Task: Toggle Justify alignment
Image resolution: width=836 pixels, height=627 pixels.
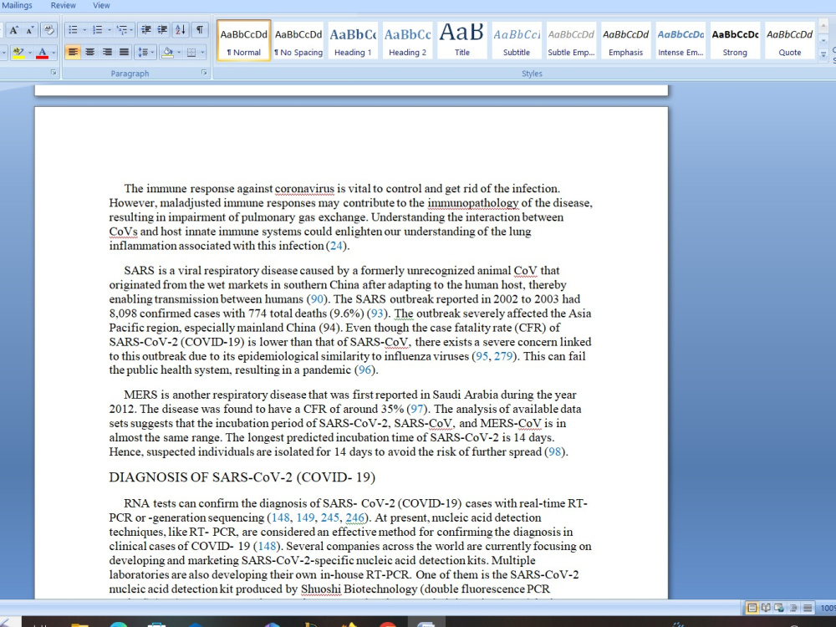Action: point(125,52)
